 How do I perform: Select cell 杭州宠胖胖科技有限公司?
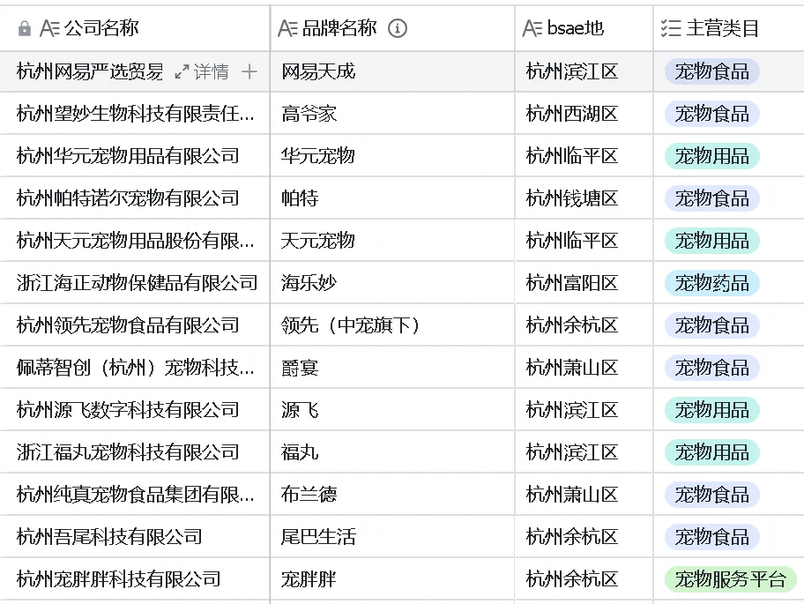click(x=135, y=579)
